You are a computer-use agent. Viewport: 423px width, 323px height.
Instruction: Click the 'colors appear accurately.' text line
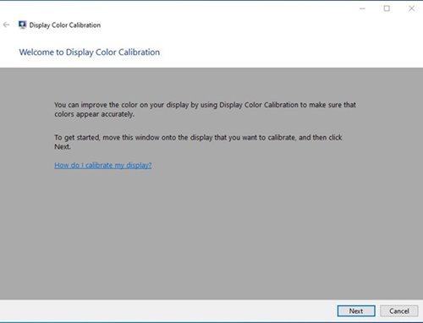coord(95,114)
